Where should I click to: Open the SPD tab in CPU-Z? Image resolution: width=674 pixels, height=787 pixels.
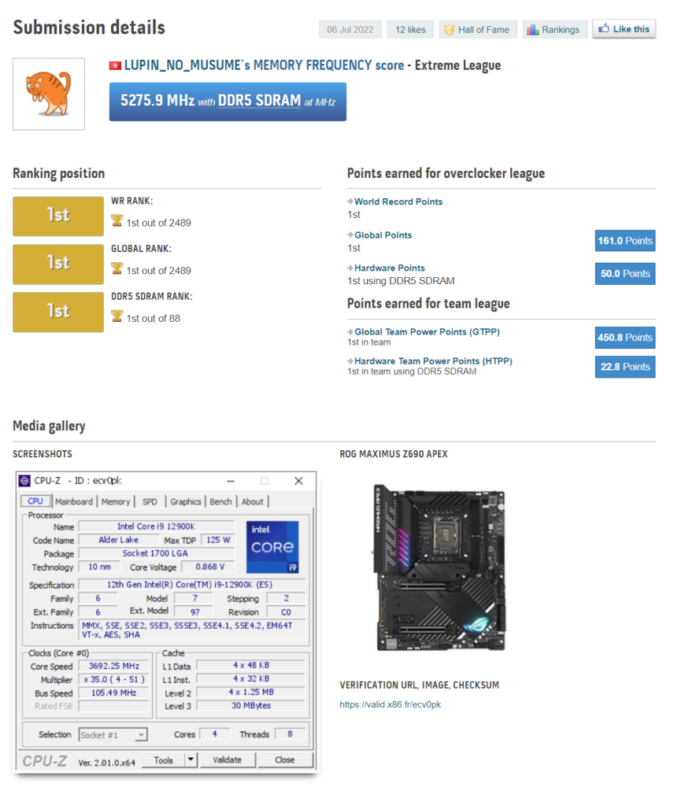[150, 501]
